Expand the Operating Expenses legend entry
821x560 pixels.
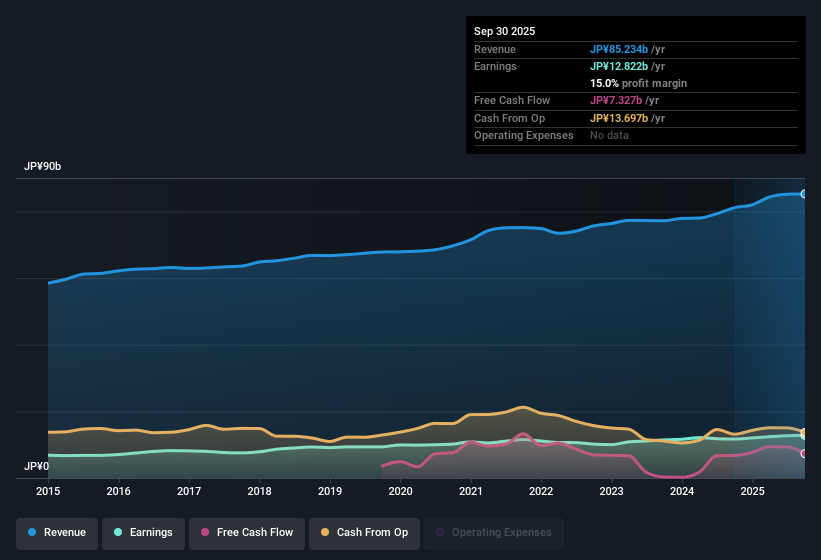pyautogui.click(x=493, y=533)
